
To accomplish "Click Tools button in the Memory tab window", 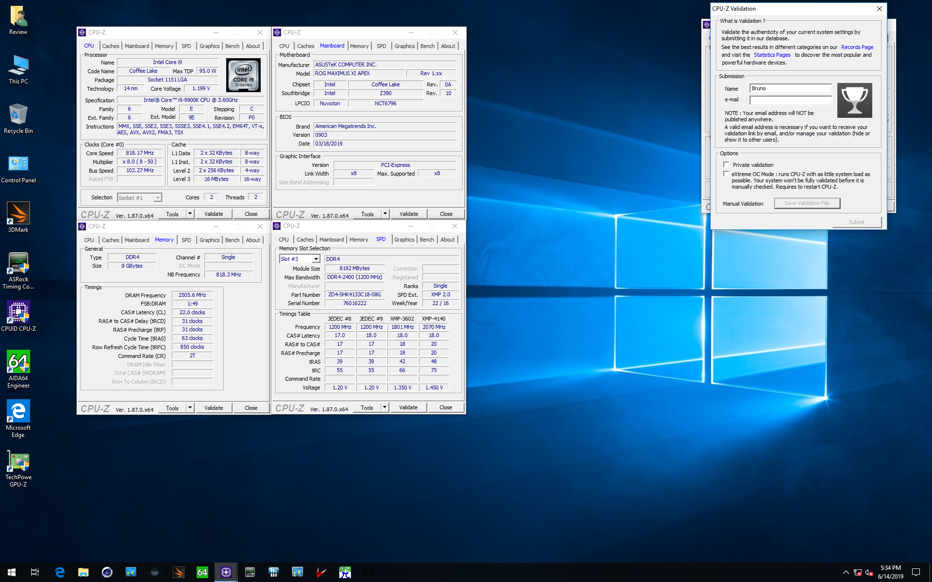I will tap(172, 408).
